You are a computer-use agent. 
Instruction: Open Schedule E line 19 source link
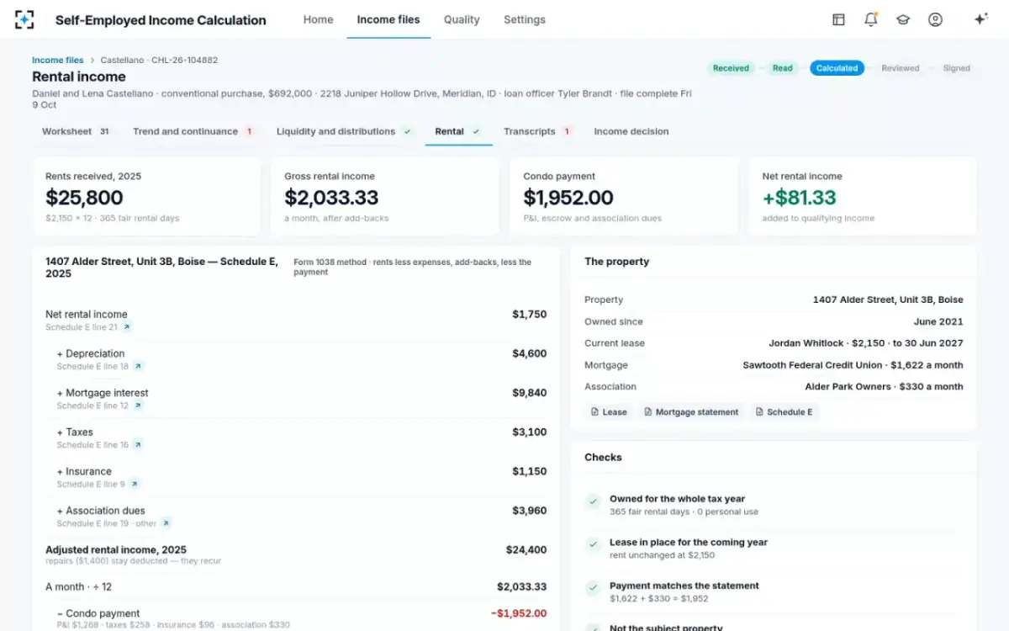pyautogui.click(x=166, y=523)
